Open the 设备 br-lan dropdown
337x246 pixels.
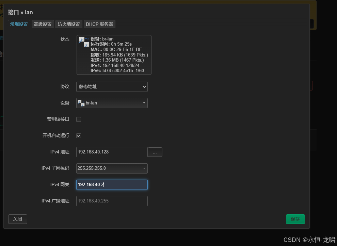click(x=112, y=103)
